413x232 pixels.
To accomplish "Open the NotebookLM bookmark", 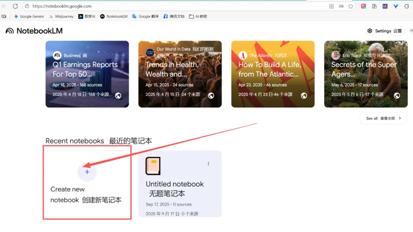I will [114, 16].
